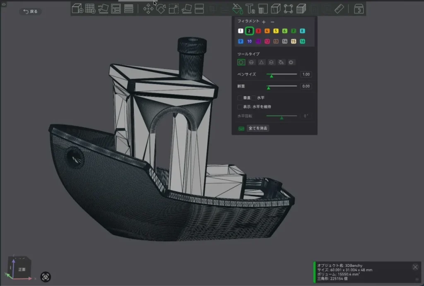Open the Support painting tool icon
424x286 pixels.
(263, 9)
